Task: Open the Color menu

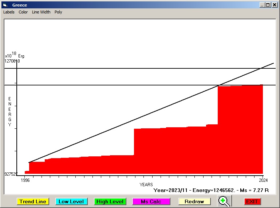Action: [23, 12]
